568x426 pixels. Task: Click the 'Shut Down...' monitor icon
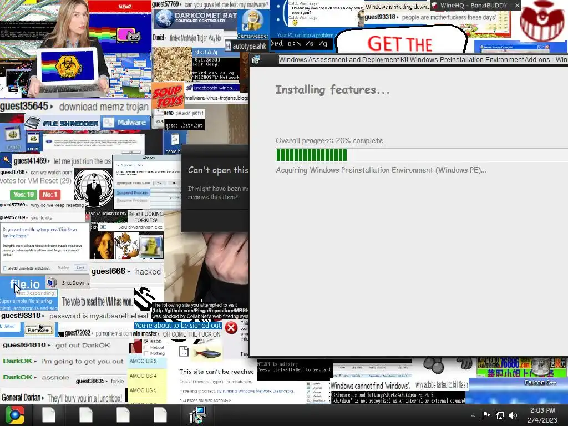52,282
